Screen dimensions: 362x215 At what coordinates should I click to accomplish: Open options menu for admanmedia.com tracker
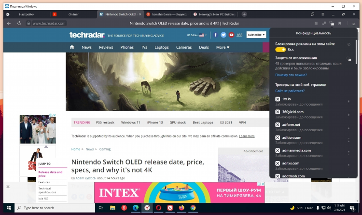coord(348,153)
